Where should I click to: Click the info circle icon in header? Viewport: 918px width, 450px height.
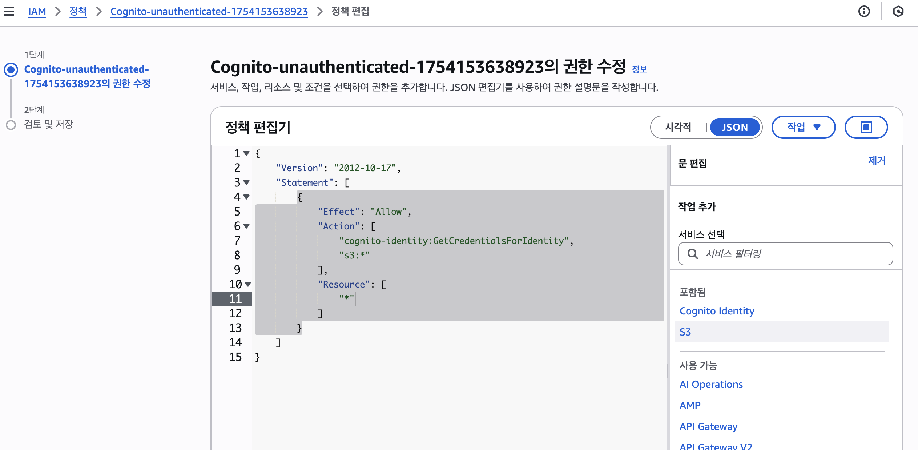click(x=864, y=12)
